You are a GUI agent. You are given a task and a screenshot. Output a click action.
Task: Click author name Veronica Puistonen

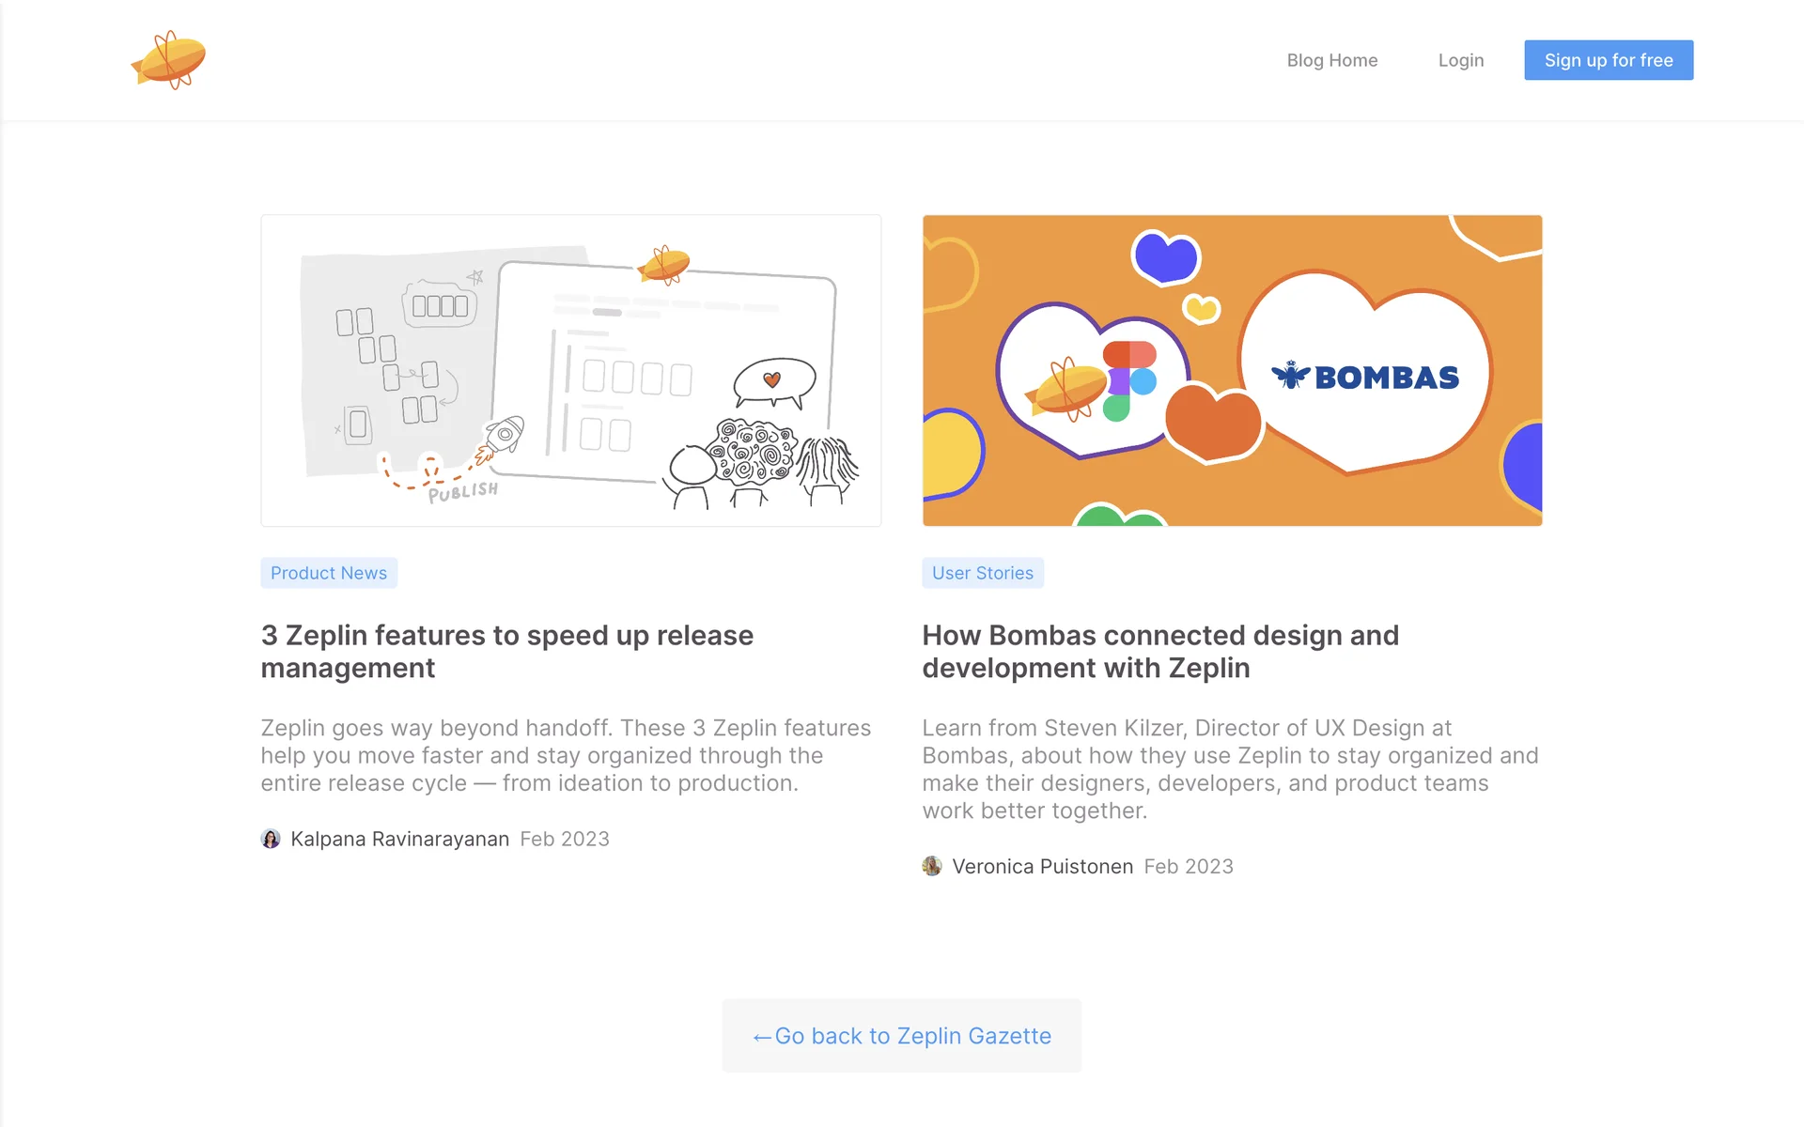pyautogui.click(x=1042, y=866)
